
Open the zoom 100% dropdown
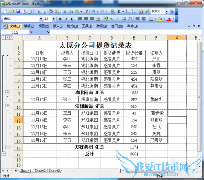click(x=166, y=11)
